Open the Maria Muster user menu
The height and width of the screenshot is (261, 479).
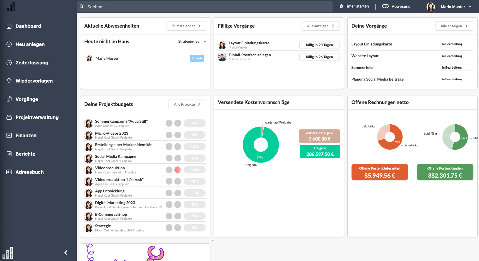[x=449, y=7]
